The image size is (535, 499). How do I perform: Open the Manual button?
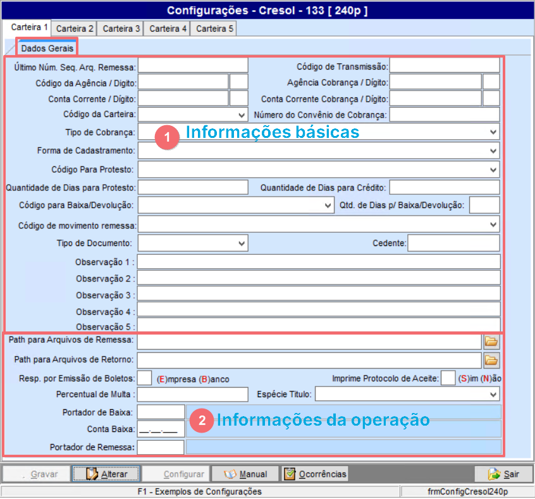(245, 474)
